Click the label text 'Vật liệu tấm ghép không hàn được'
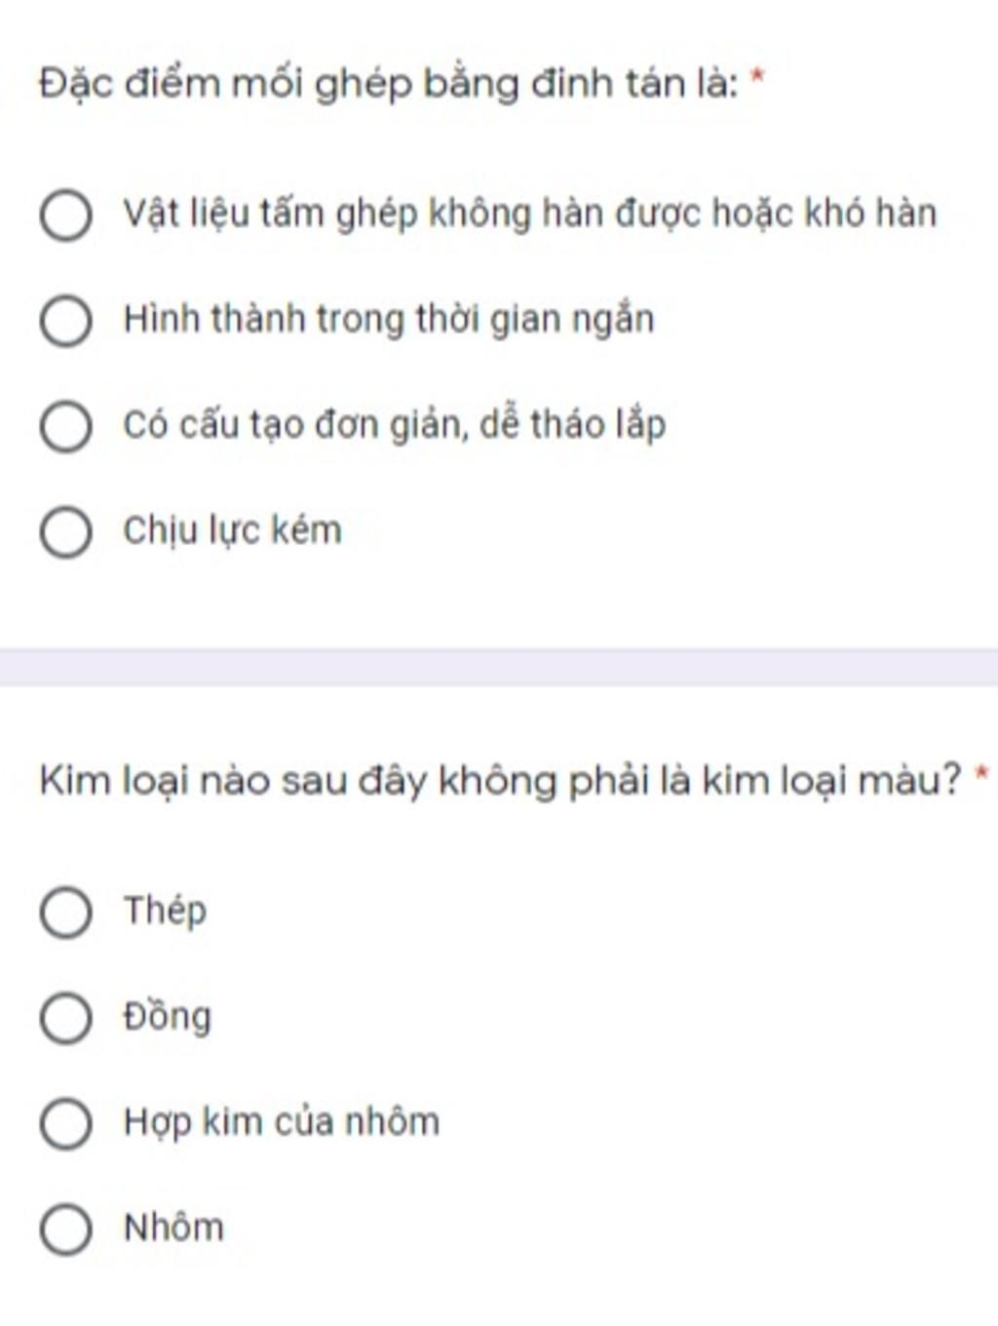Image resolution: width=998 pixels, height=1326 pixels. 529,214
